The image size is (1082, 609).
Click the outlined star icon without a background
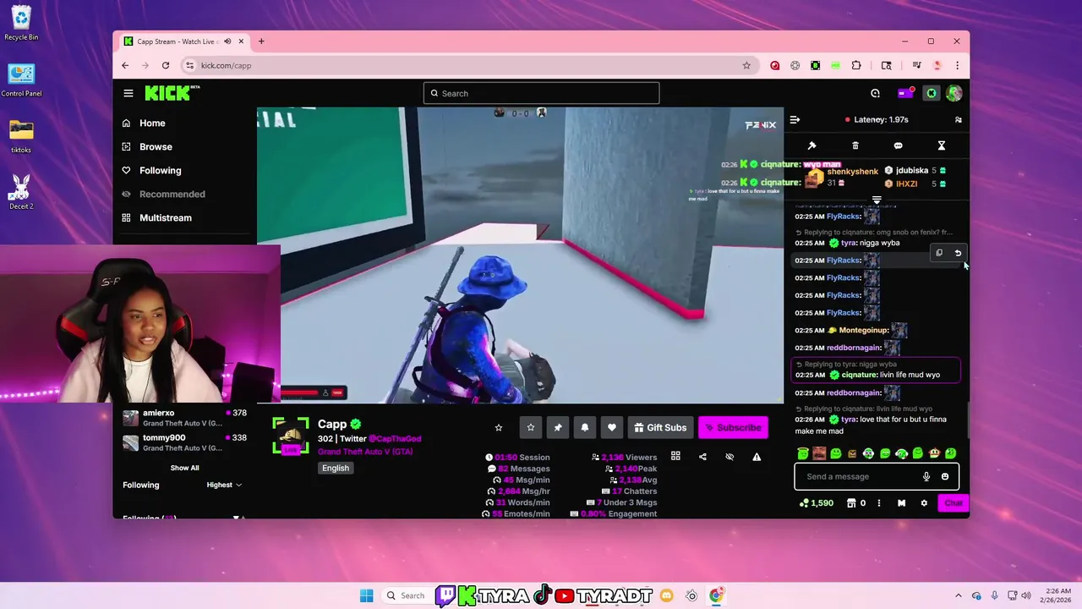click(x=499, y=427)
